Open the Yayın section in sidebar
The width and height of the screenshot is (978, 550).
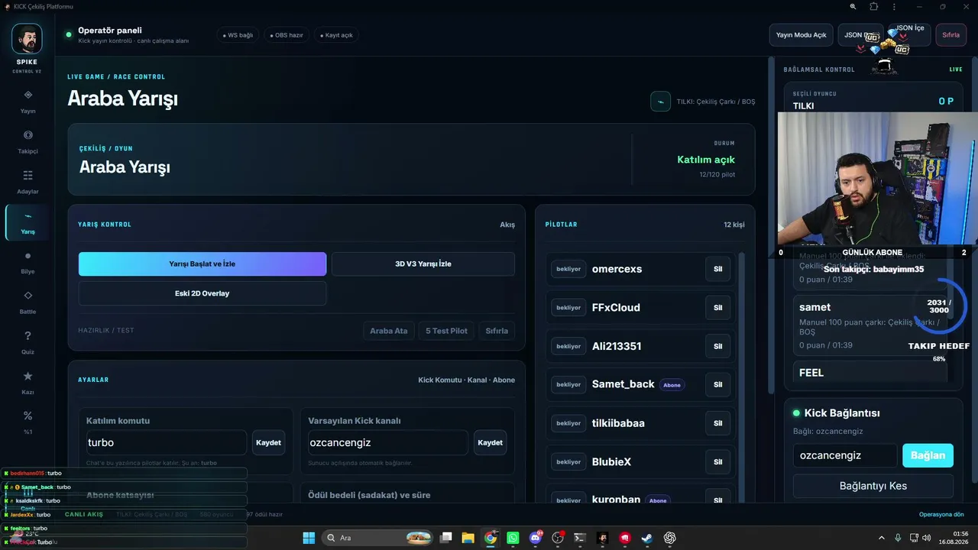[x=28, y=101]
